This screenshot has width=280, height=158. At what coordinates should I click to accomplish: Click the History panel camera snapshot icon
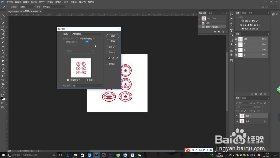[x=219, y=32]
